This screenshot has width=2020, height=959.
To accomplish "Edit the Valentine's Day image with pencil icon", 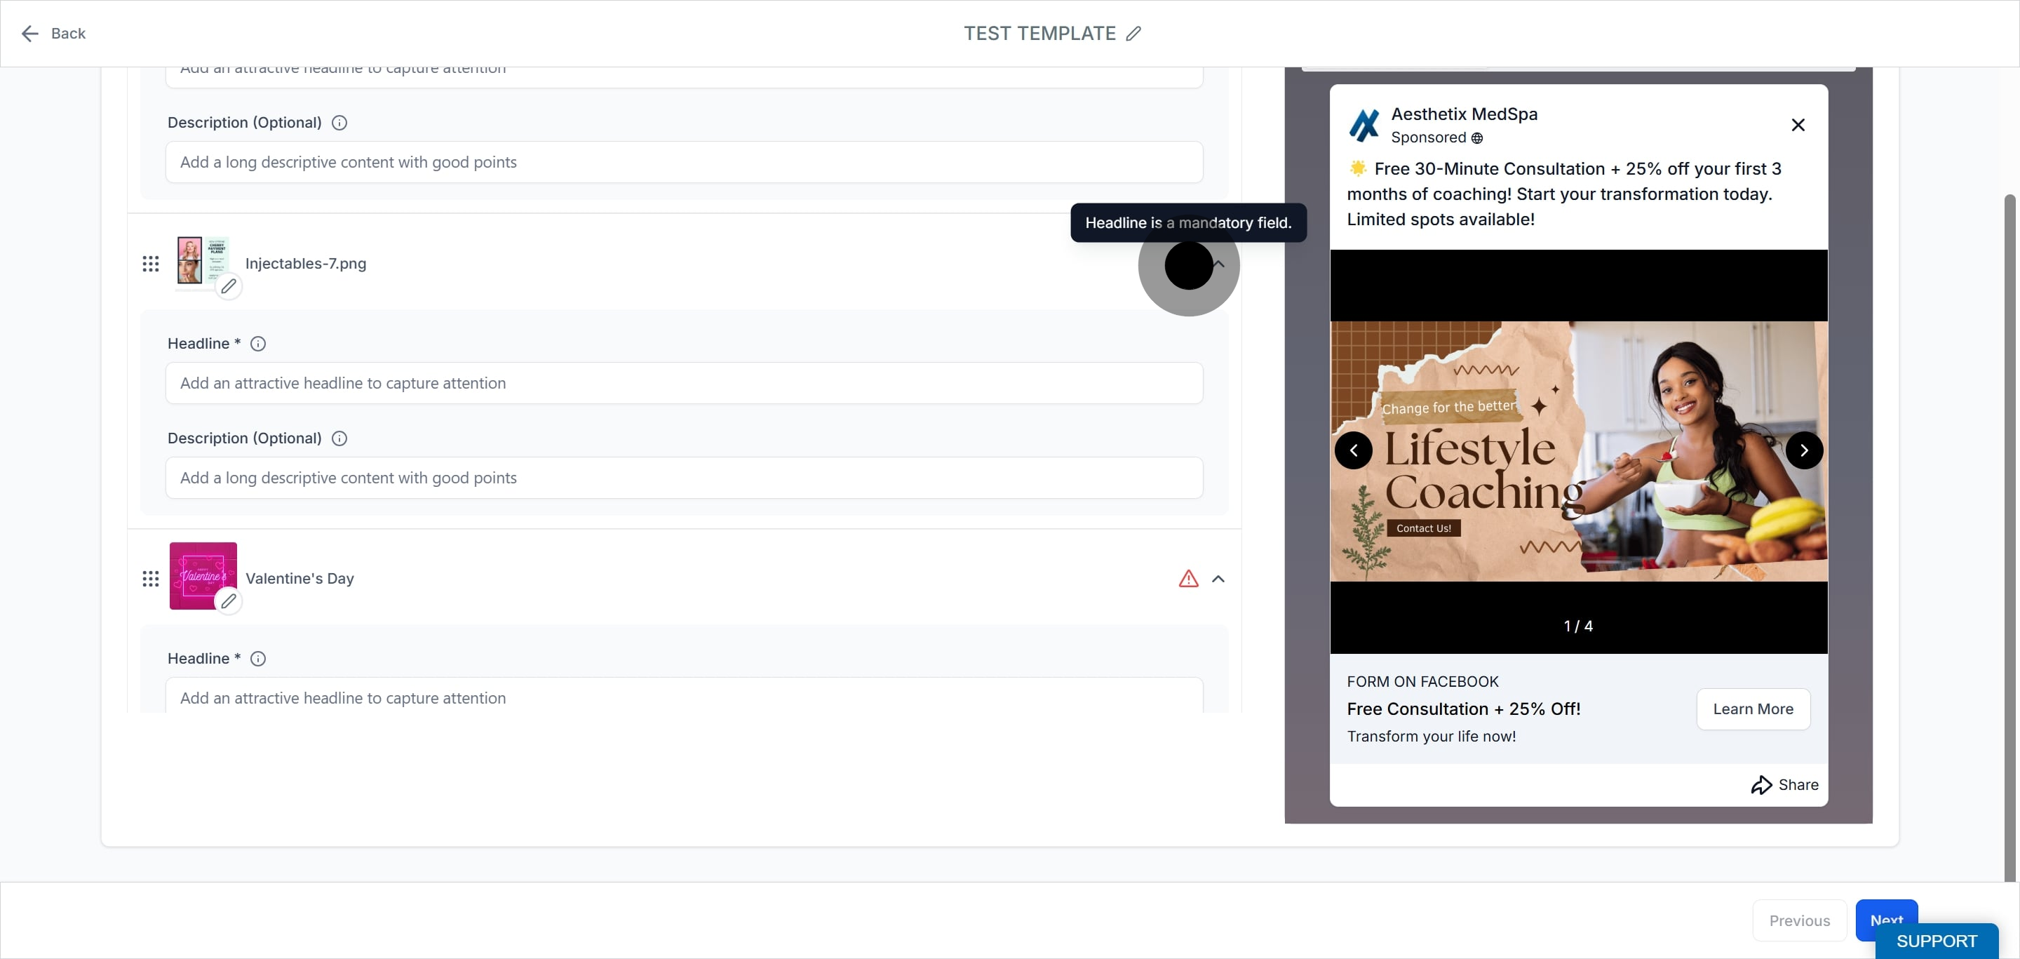I will click(x=228, y=601).
